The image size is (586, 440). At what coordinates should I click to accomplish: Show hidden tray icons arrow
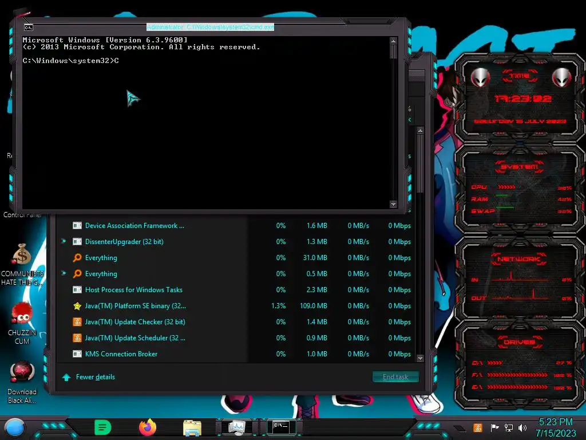(460, 429)
